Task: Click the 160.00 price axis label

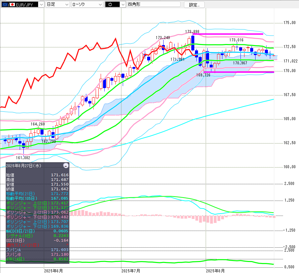Action: point(289,167)
